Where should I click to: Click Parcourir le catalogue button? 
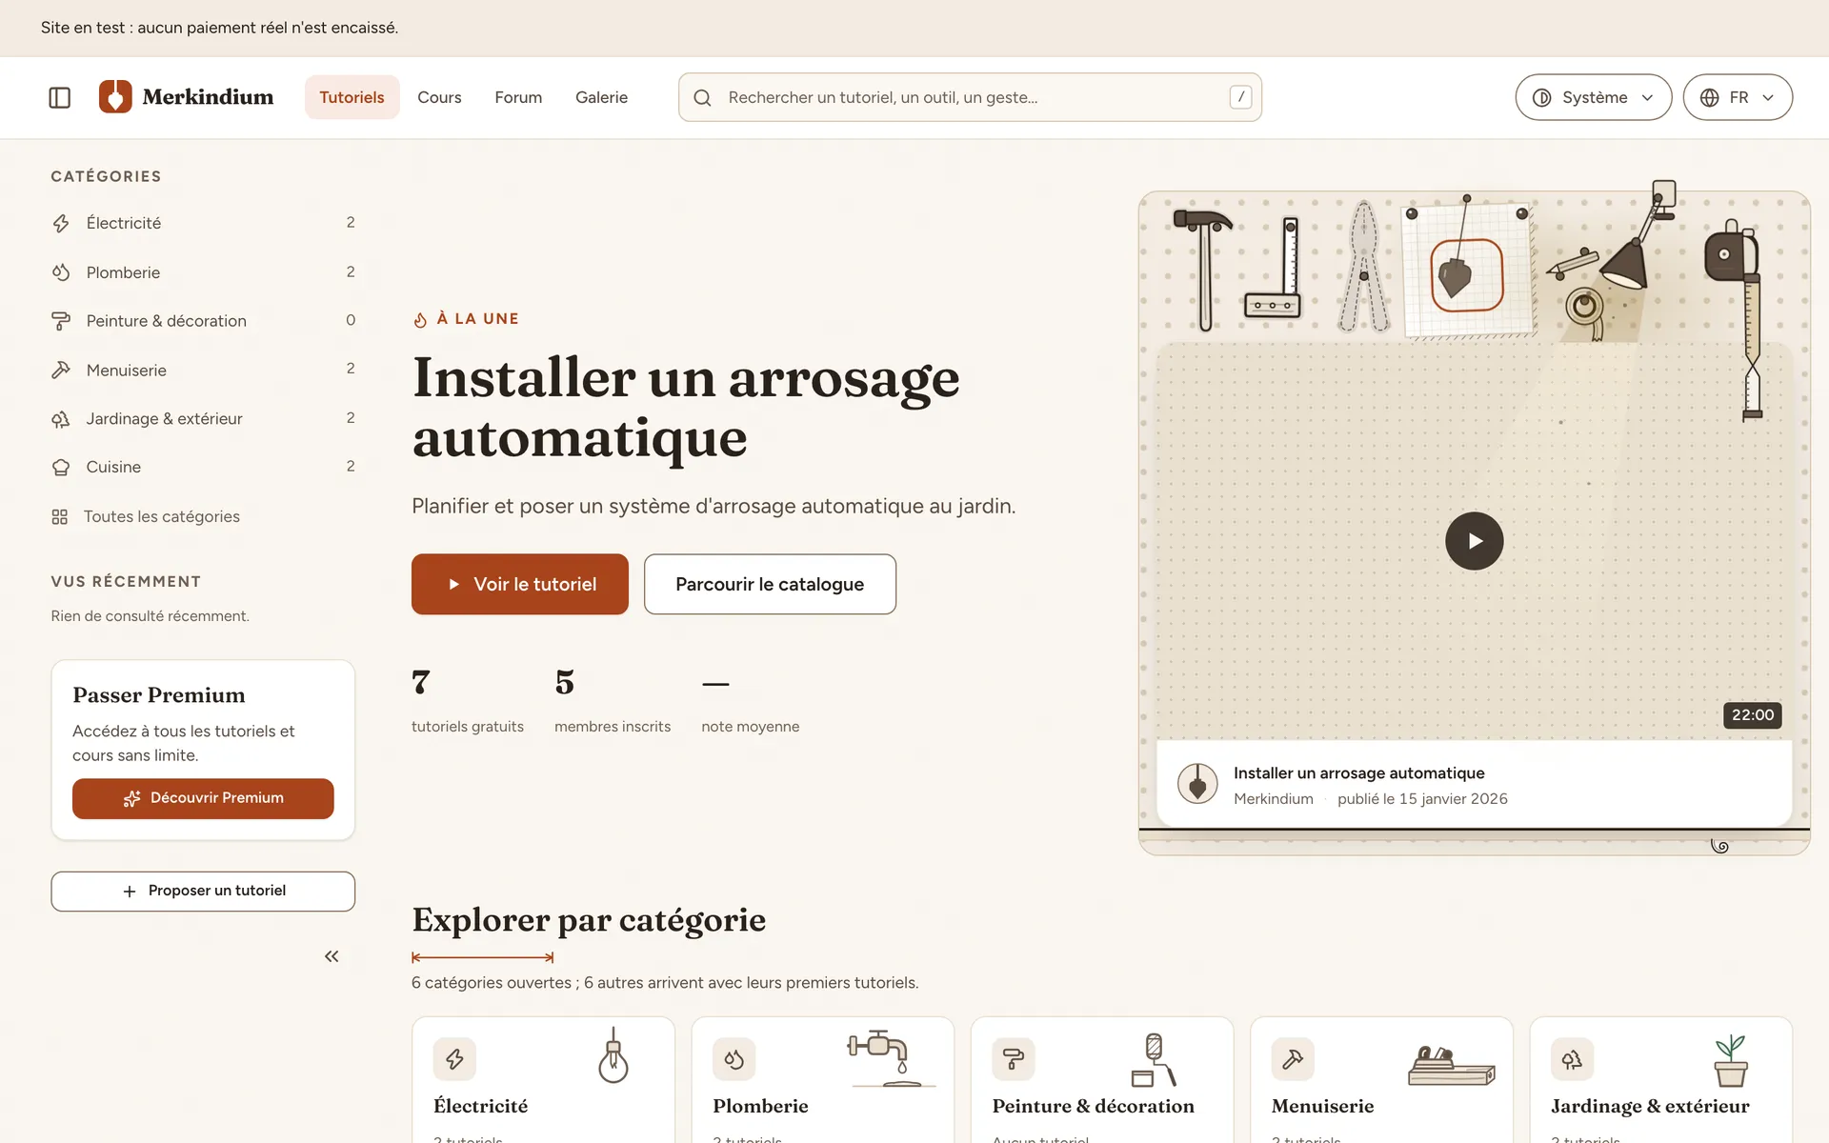(770, 584)
